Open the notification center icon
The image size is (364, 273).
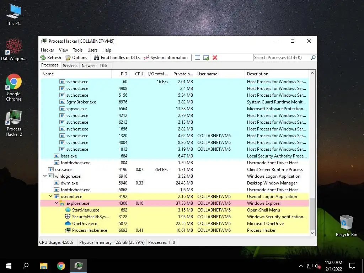pyautogui.click(x=352, y=266)
